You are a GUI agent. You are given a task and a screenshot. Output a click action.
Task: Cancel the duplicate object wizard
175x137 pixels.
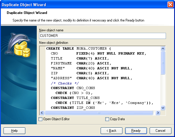[160, 131]
